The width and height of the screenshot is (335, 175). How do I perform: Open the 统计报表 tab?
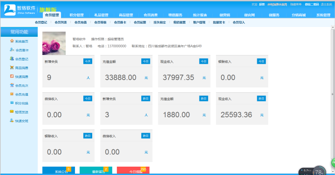click(200, 15)
